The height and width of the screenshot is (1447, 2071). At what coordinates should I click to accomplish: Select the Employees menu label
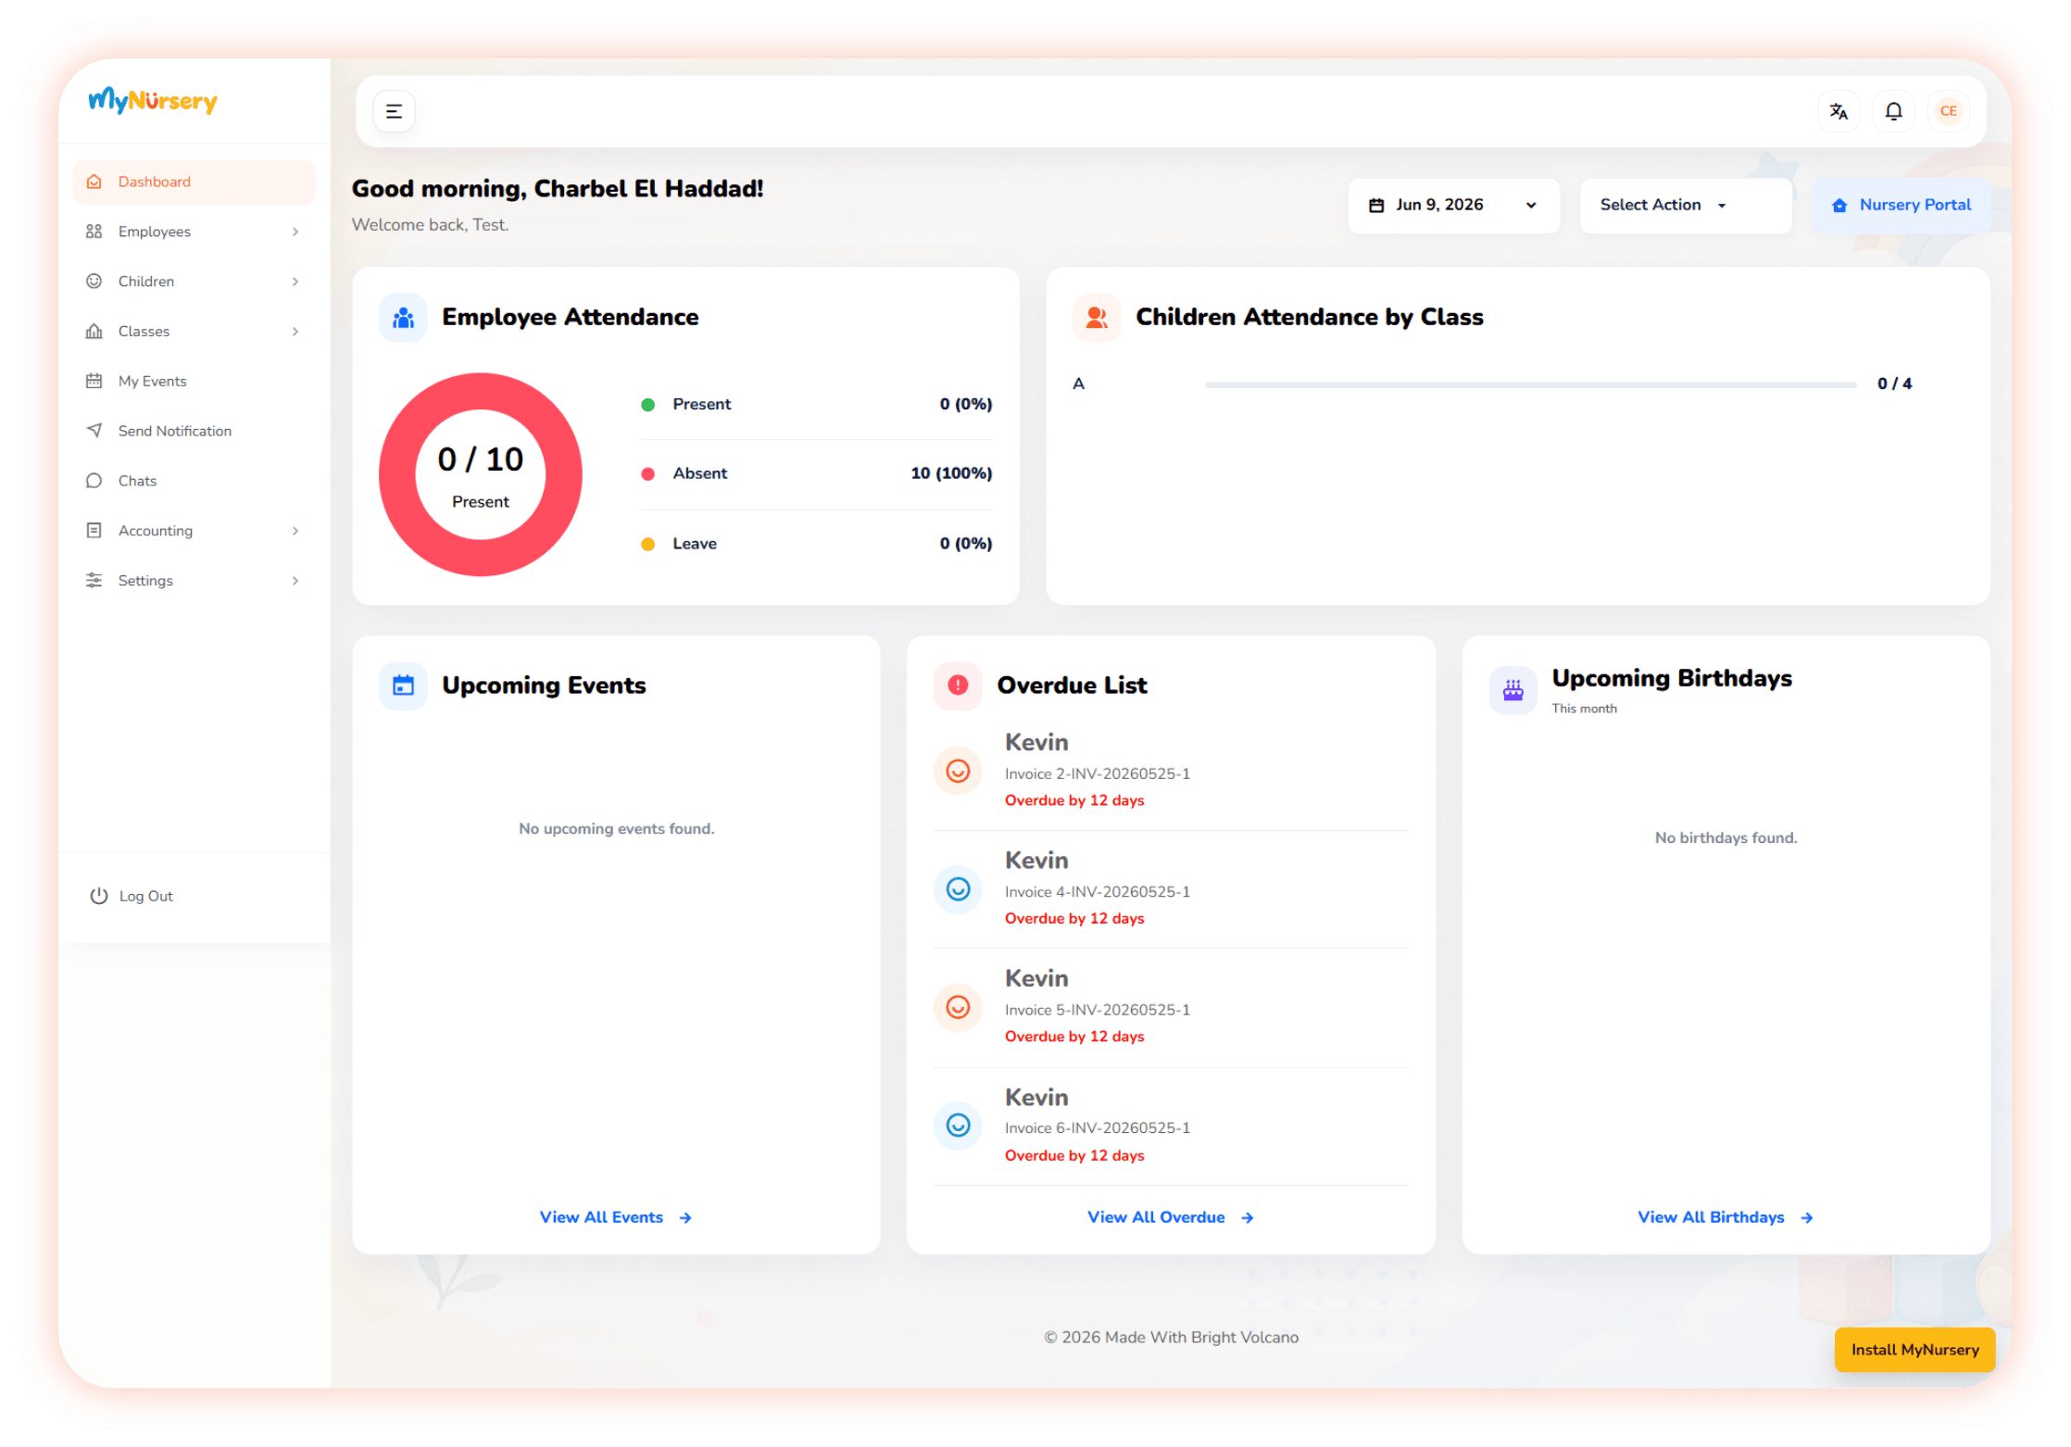coord(155,232)
